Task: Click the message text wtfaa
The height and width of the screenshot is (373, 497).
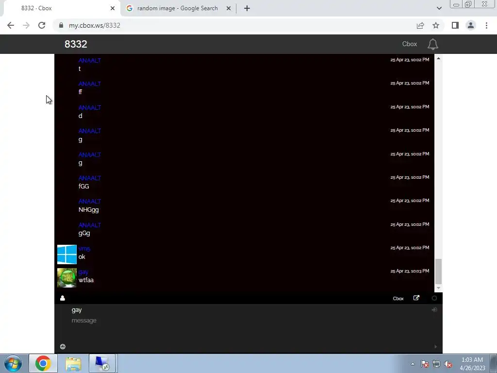Action: pyautogui.click(x=86, y=280)
